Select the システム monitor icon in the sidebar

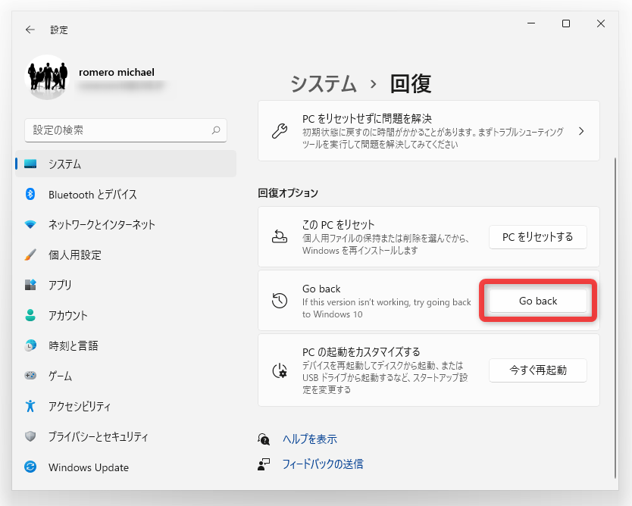[x=30, y=164]
